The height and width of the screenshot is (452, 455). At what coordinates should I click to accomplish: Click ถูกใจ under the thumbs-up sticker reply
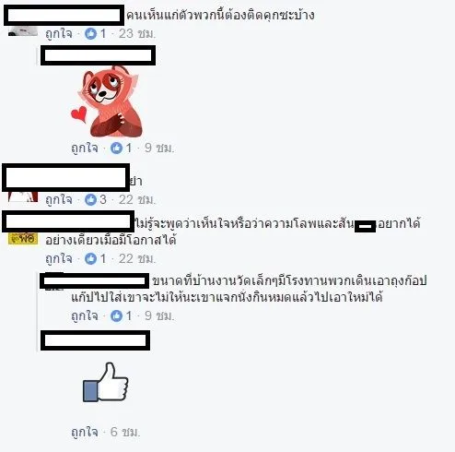85,433
